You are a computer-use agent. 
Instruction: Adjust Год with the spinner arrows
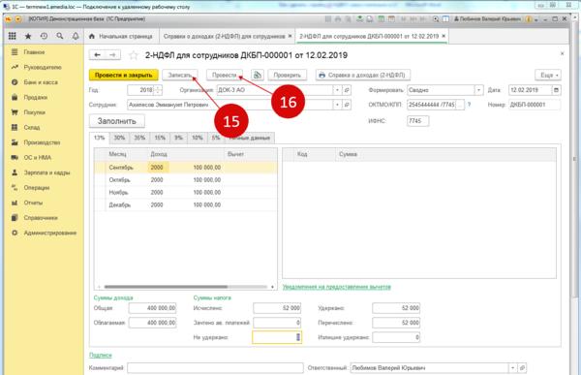(x=158, y=90)
